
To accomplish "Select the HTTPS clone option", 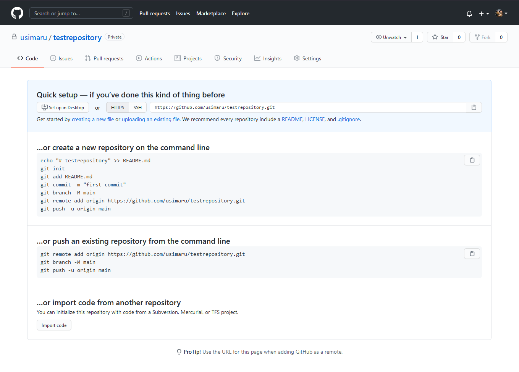I will tap(118, 107).
